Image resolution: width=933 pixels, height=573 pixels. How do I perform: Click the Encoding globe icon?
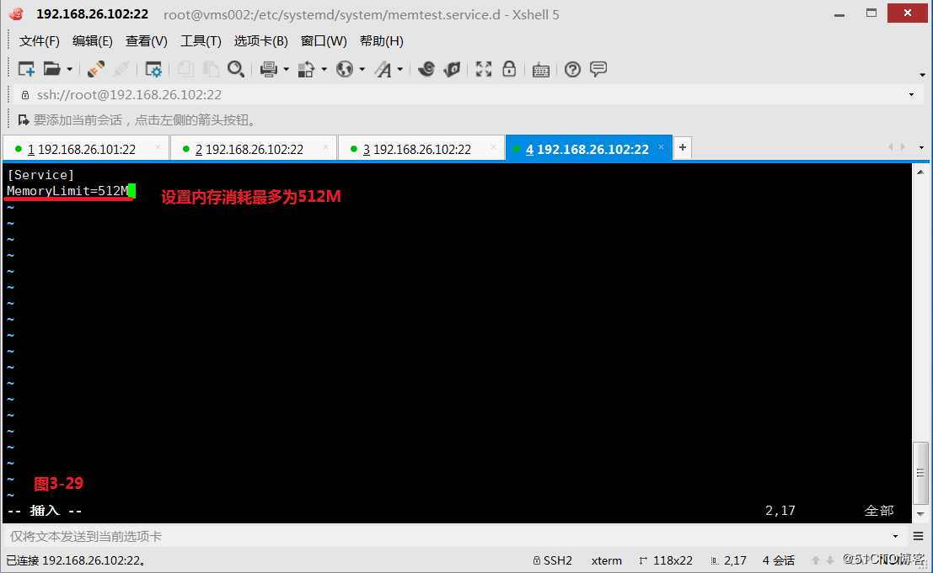pyautogui.click(x=345, y=70)
